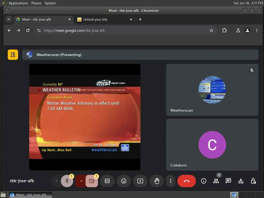Open the Places menu

(x=36, y=3)
